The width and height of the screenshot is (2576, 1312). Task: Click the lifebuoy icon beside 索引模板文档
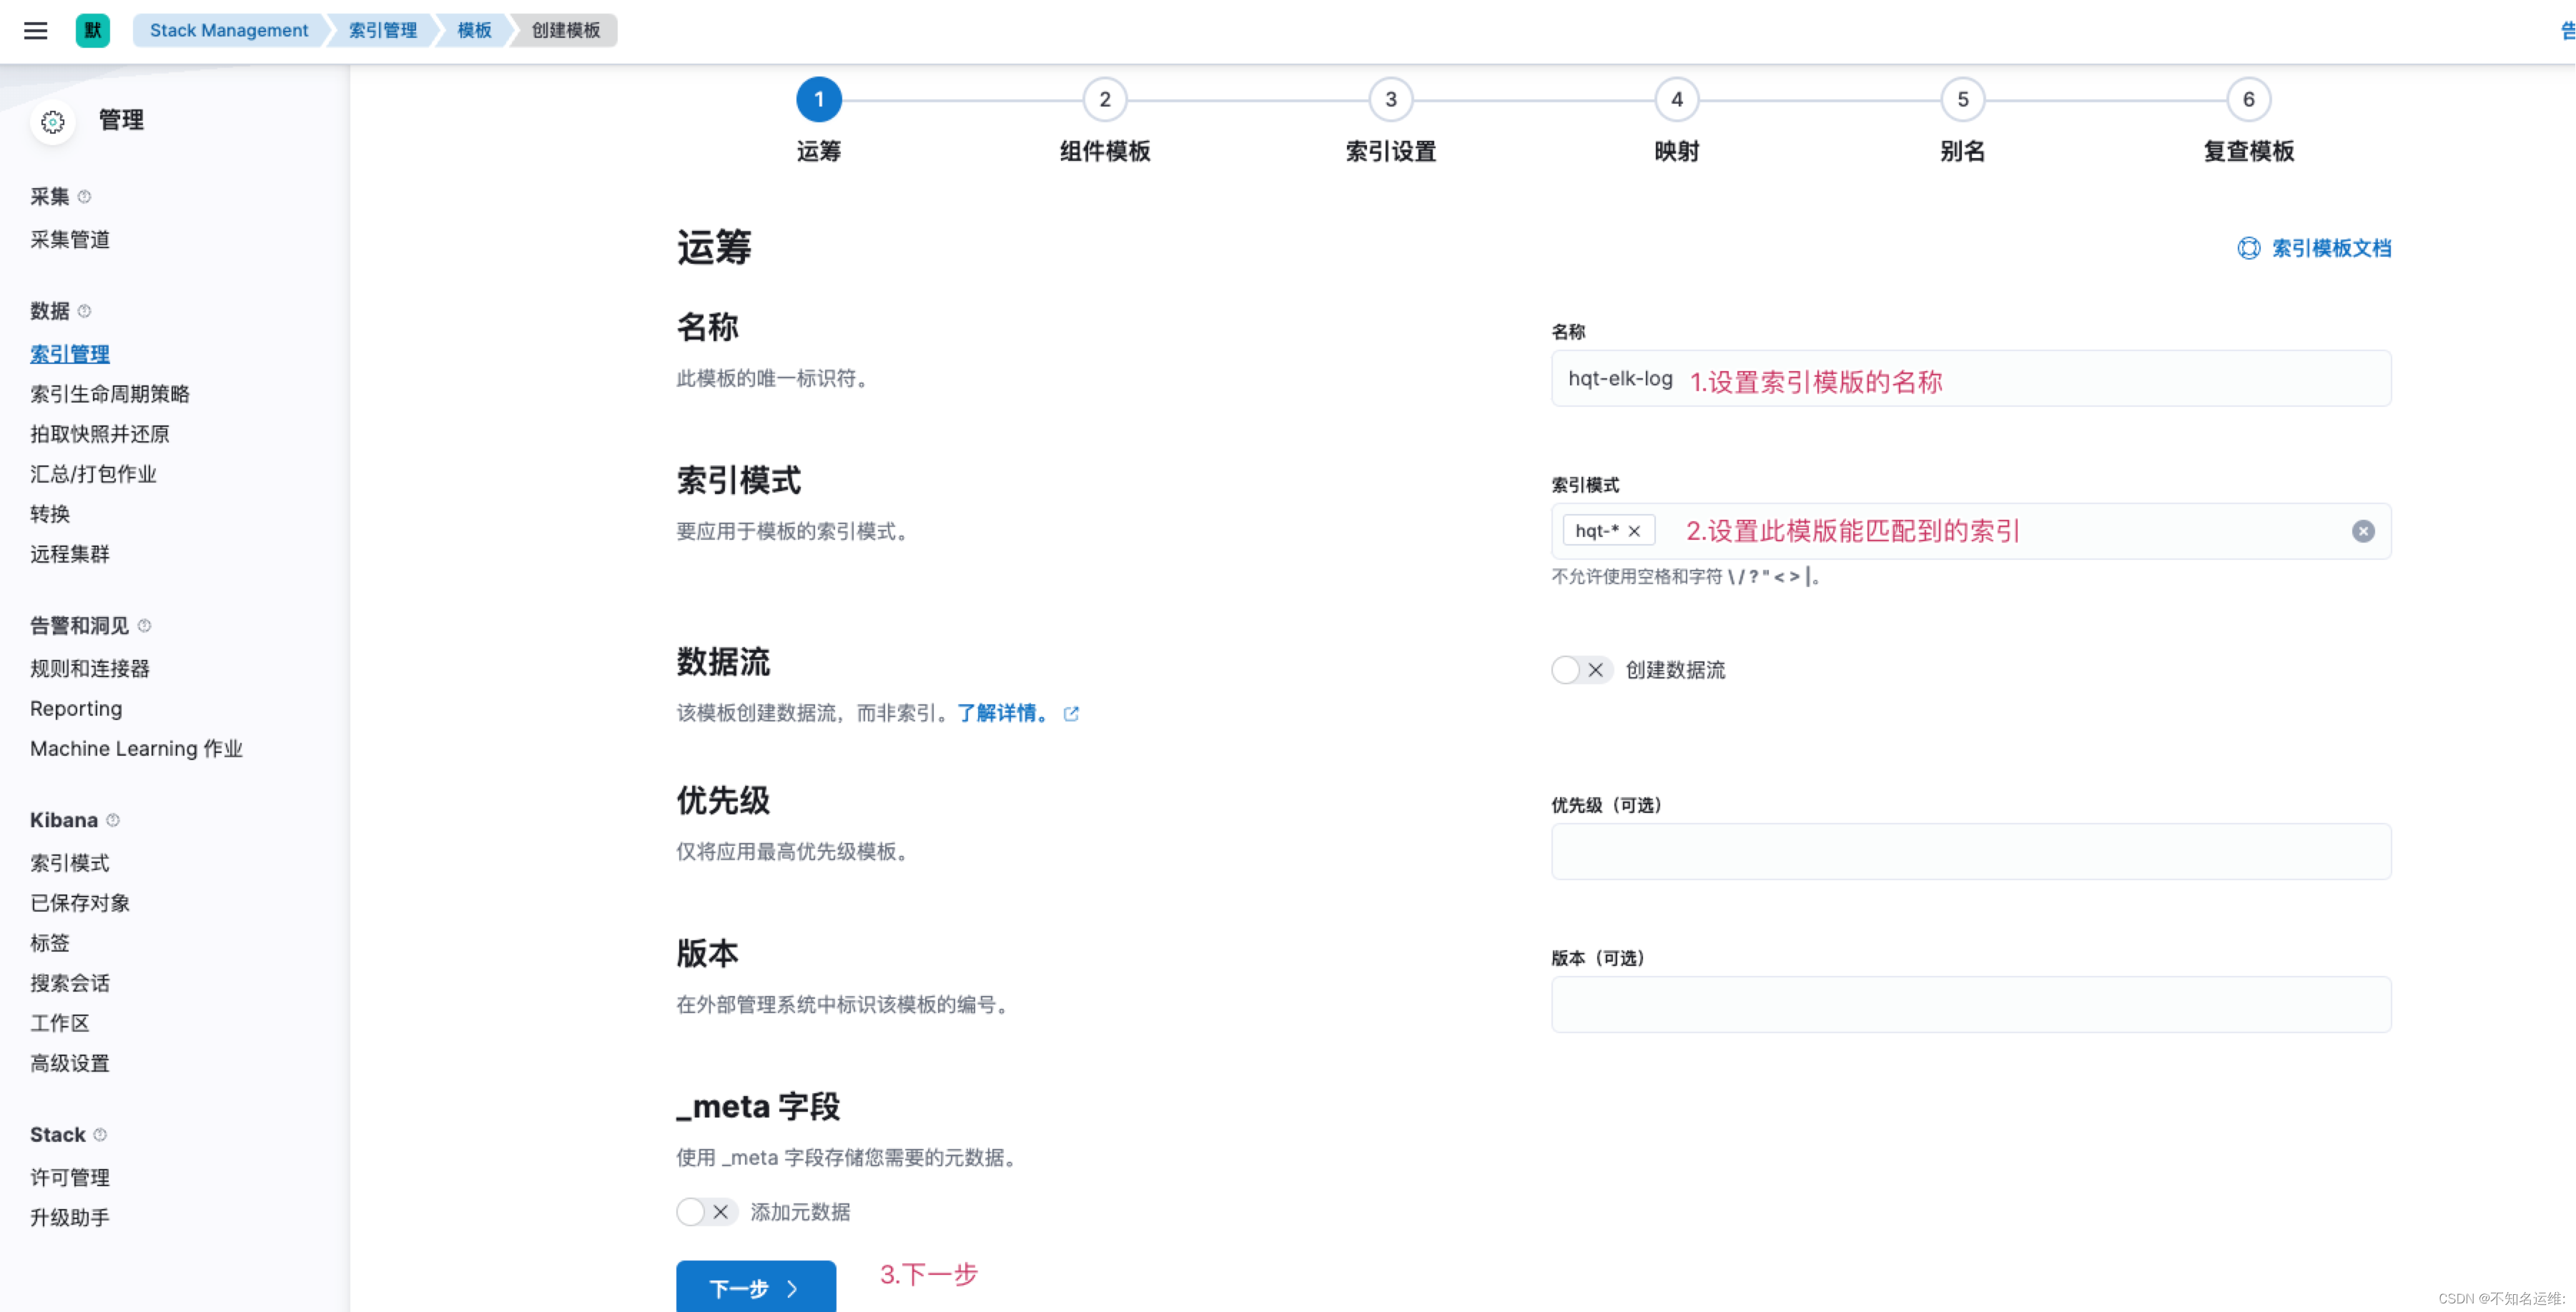click(x=2248, y=248)
